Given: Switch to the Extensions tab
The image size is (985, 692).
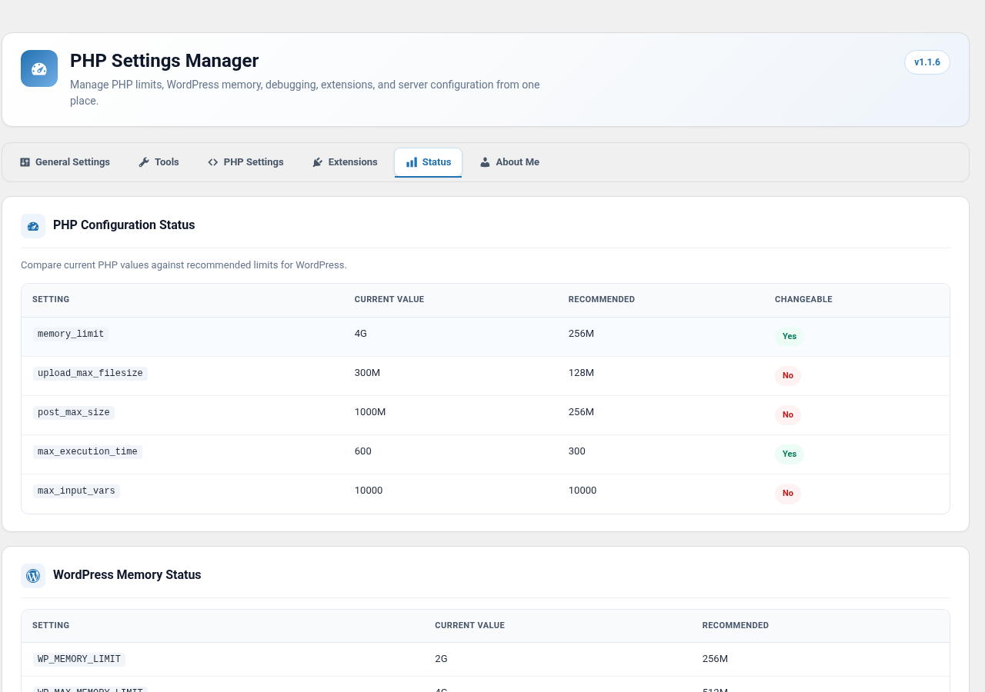Looking at the screenshot, I should [x=345, y=162].
